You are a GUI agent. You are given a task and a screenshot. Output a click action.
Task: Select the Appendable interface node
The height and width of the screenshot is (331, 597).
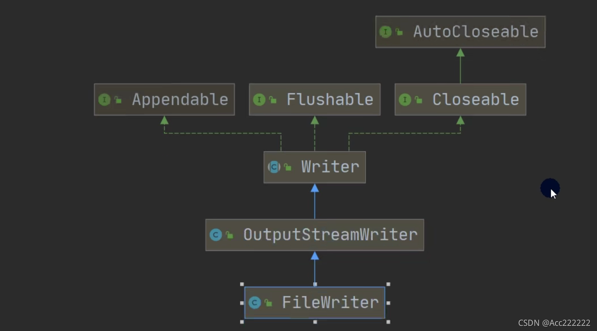click(164, 99)
